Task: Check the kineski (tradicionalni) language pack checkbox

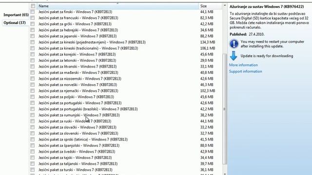Action: click(33, 48)
